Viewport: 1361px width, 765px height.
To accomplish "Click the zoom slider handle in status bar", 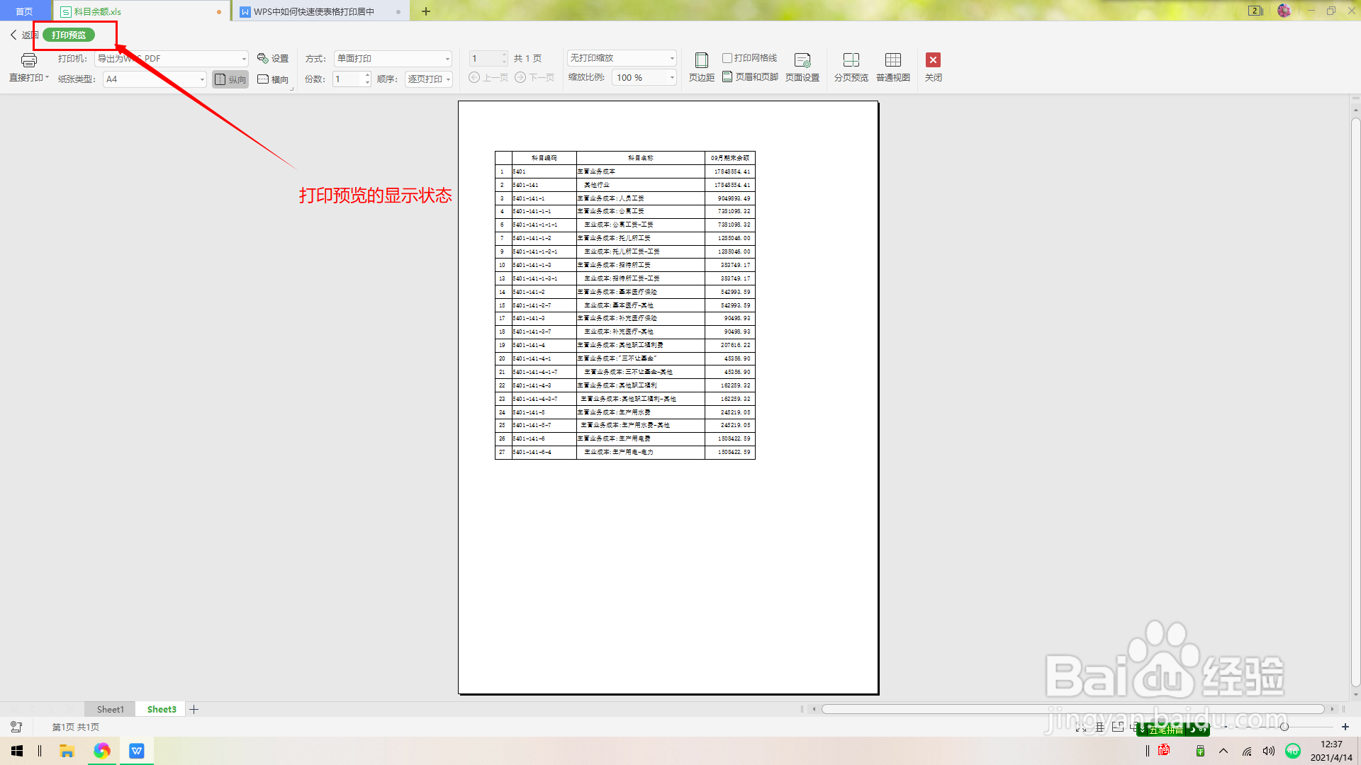I will 1284,727.
